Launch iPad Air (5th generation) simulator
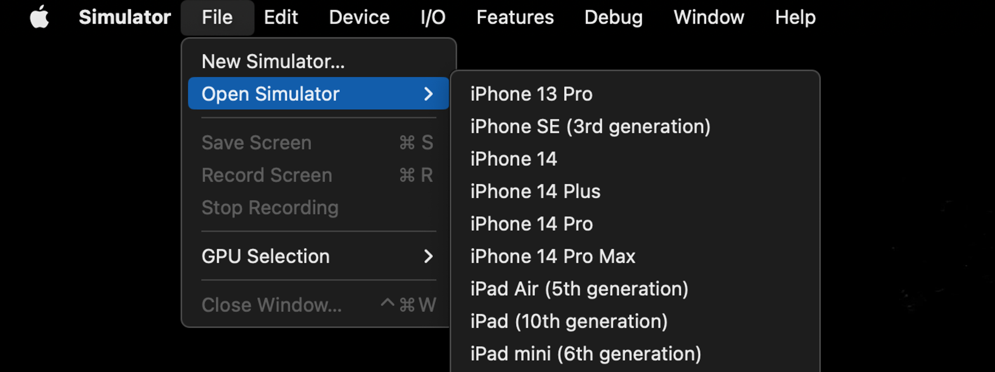Viewport: 995px width, 372px height. click(635, 289)
